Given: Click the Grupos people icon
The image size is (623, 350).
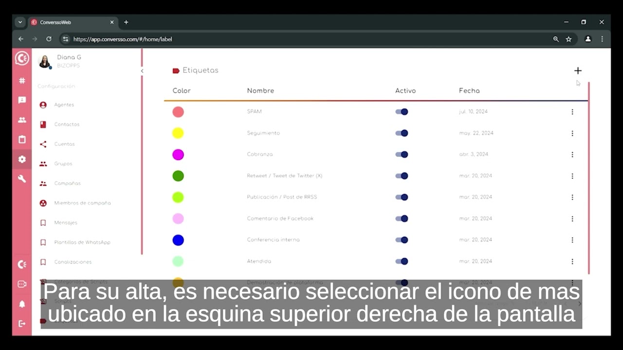Looking at the screenshot, I should click(x=43, y=164).
